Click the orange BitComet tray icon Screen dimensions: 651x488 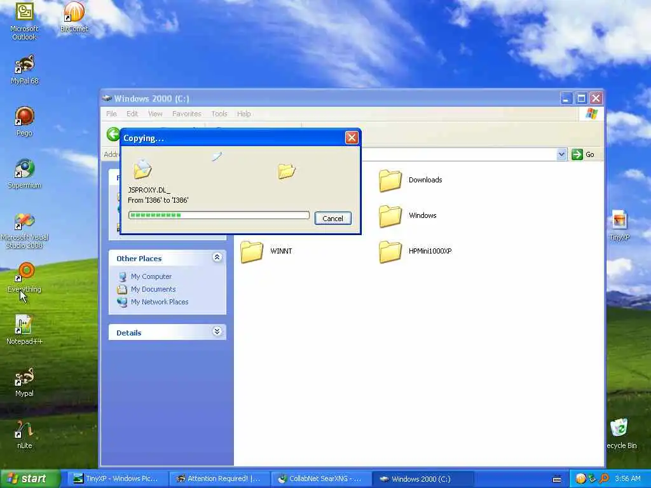pos(580,479)
